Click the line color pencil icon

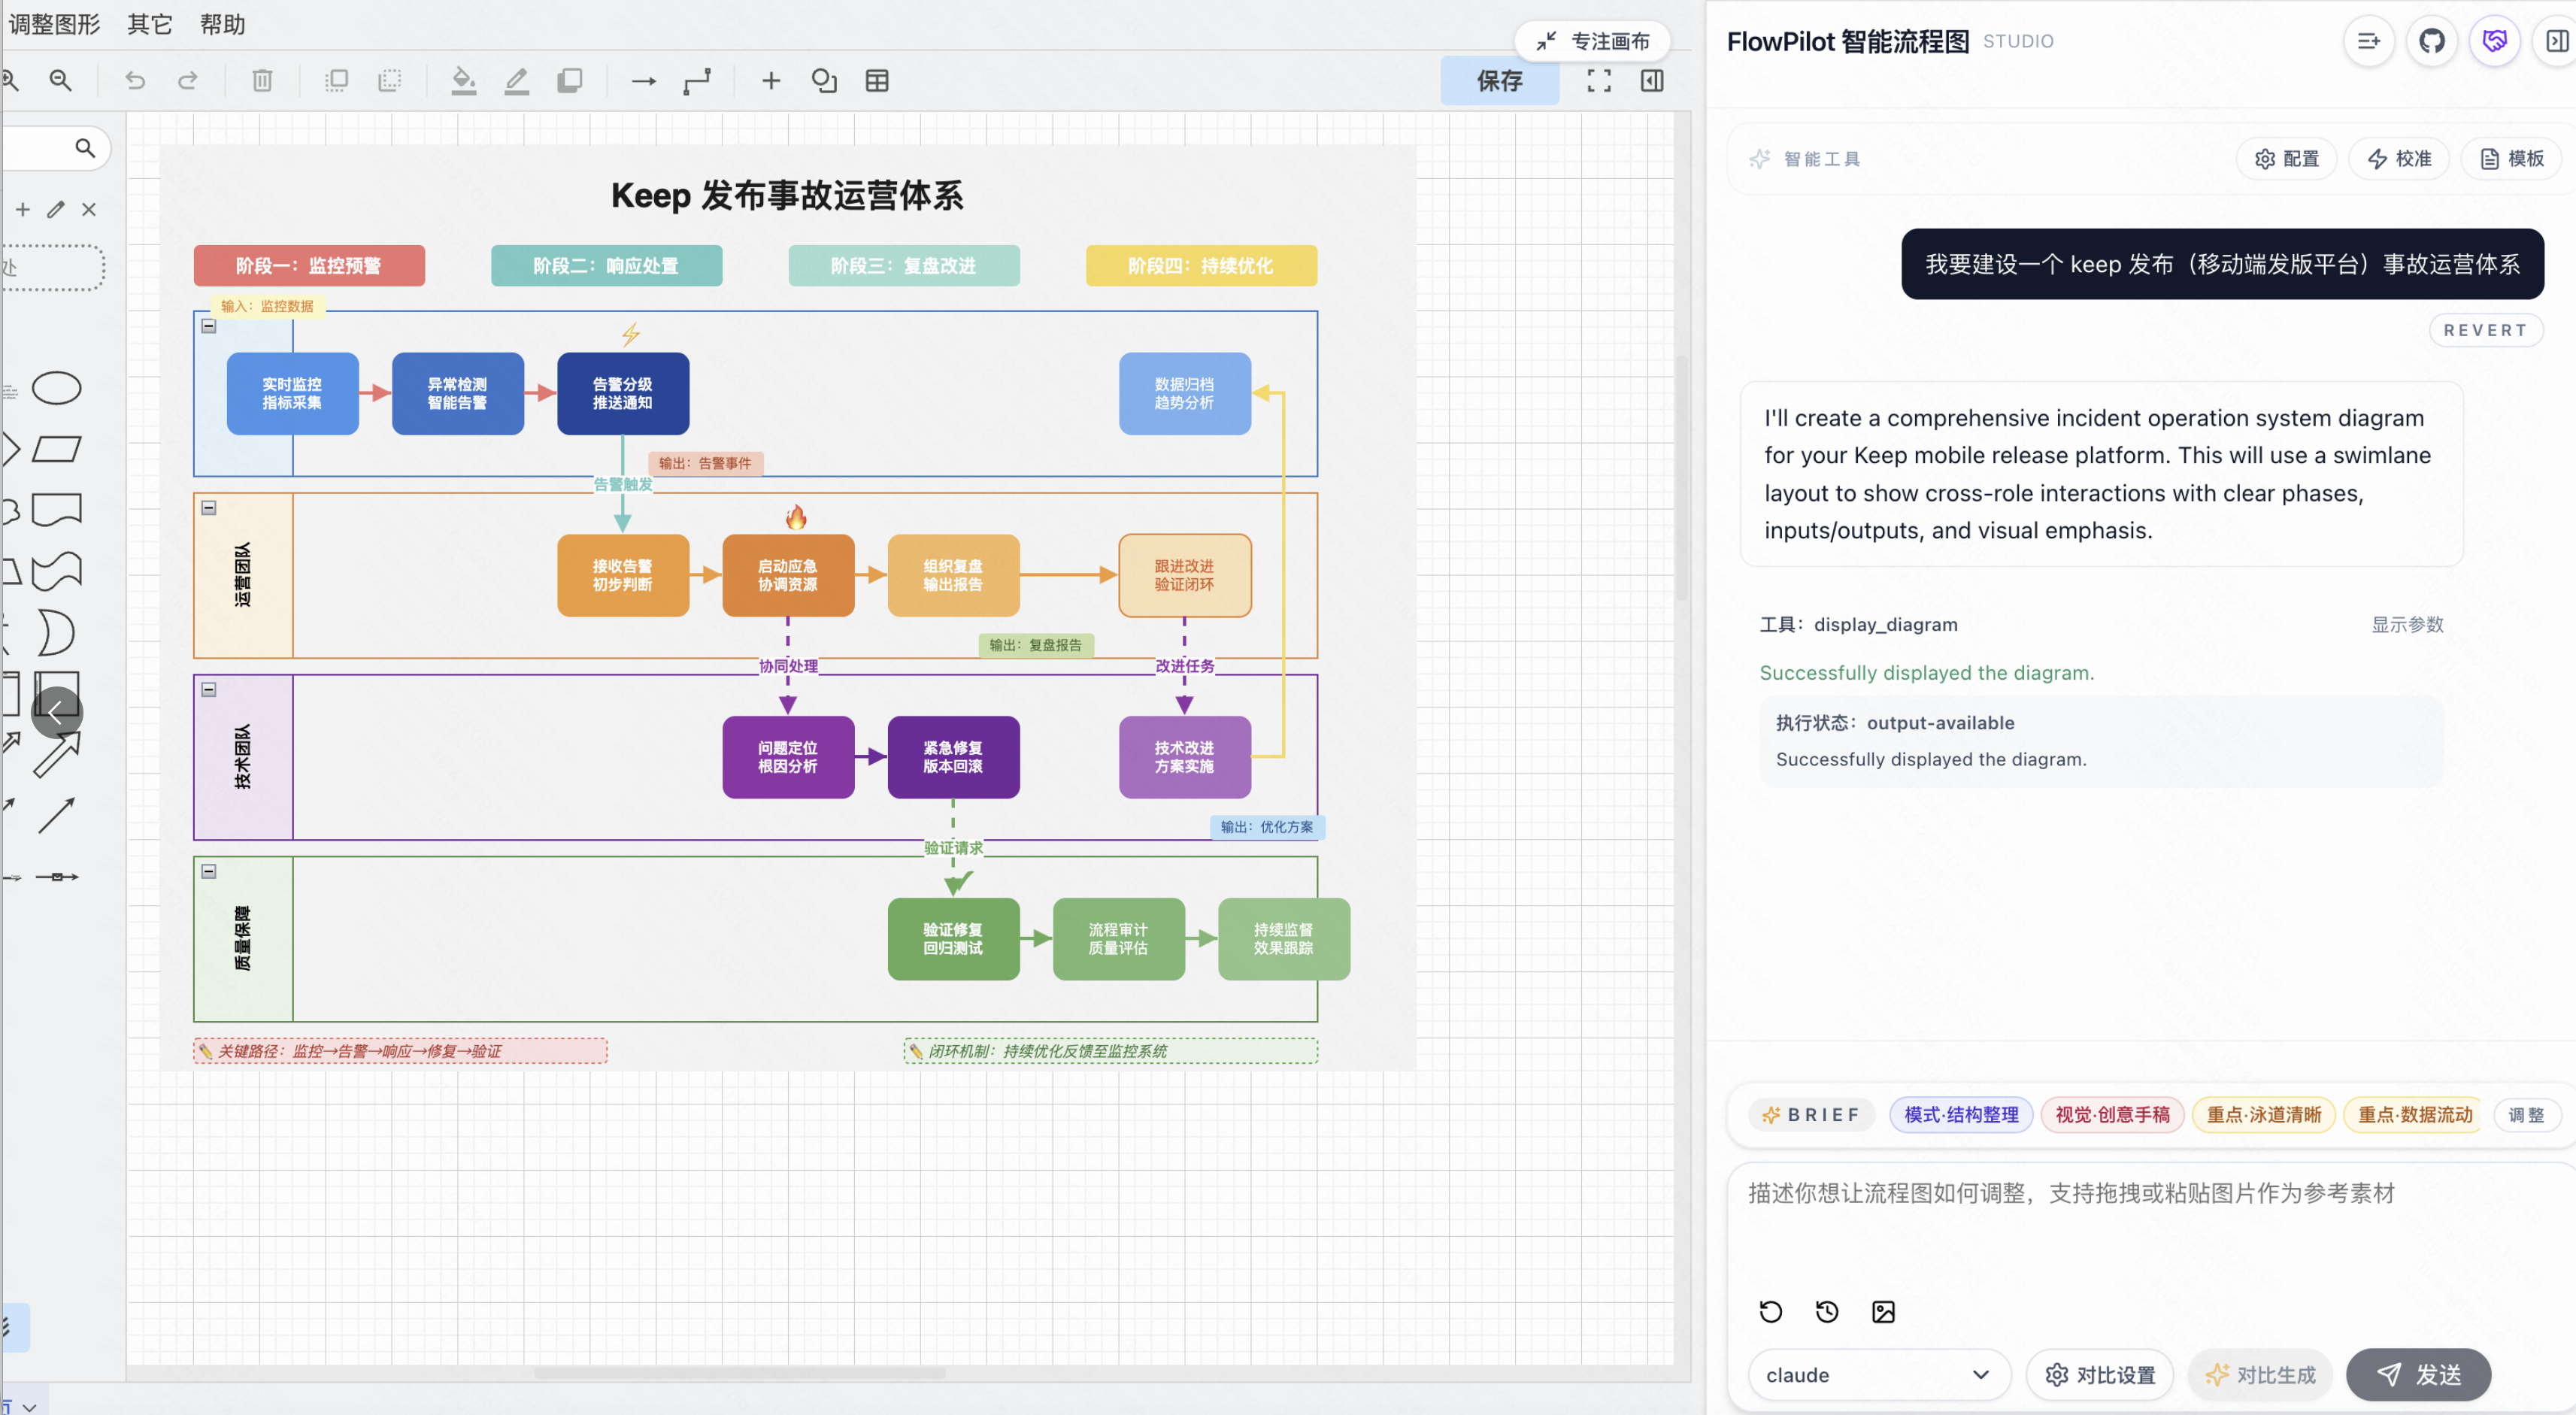[516, 80]
